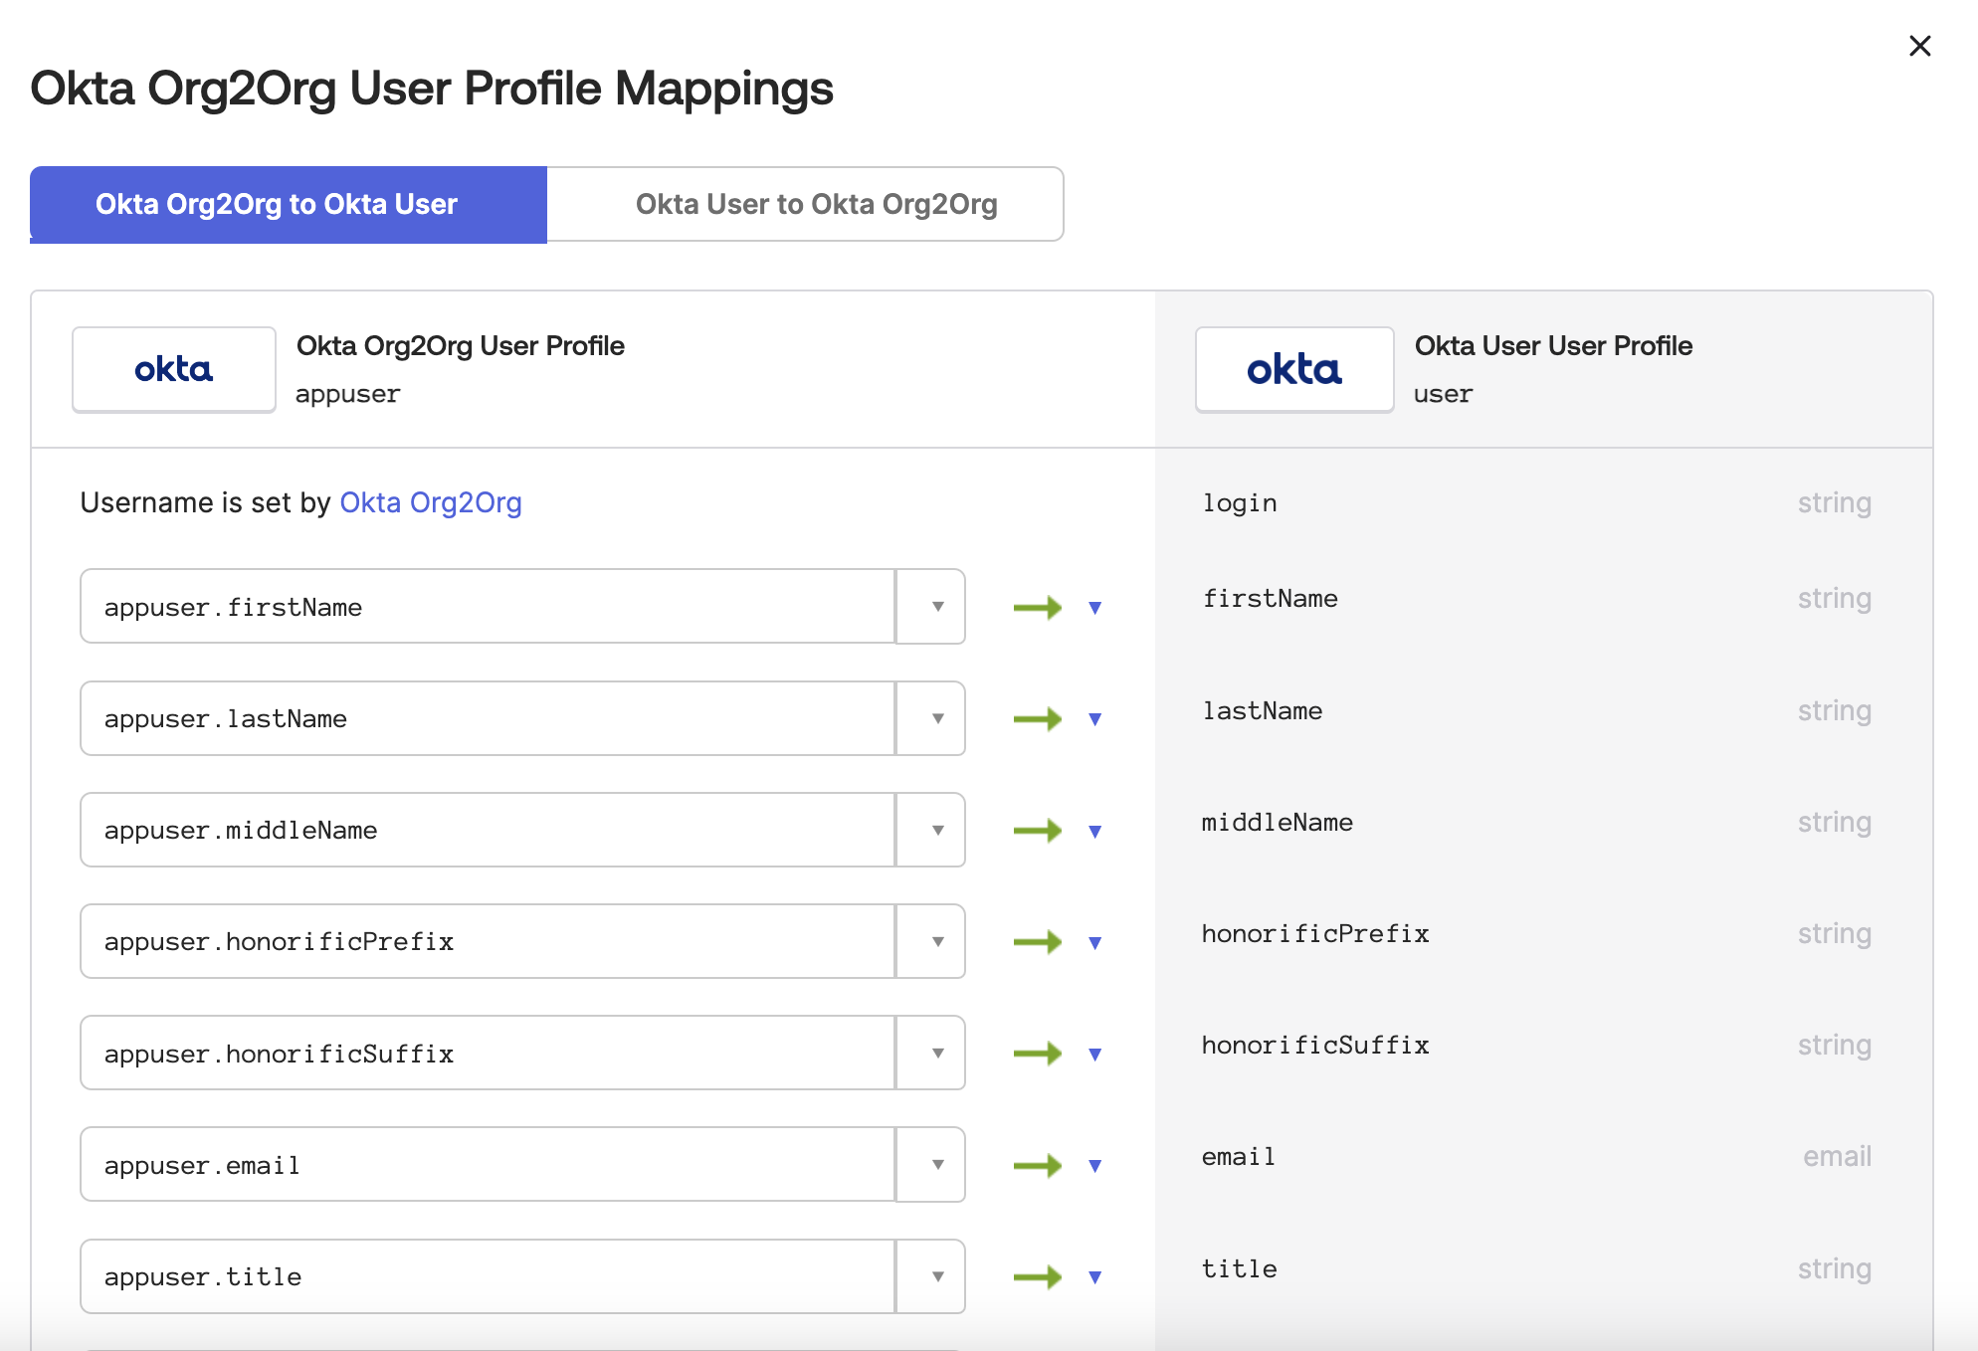Click the green mapping arrow for email

[1038, 1165]
